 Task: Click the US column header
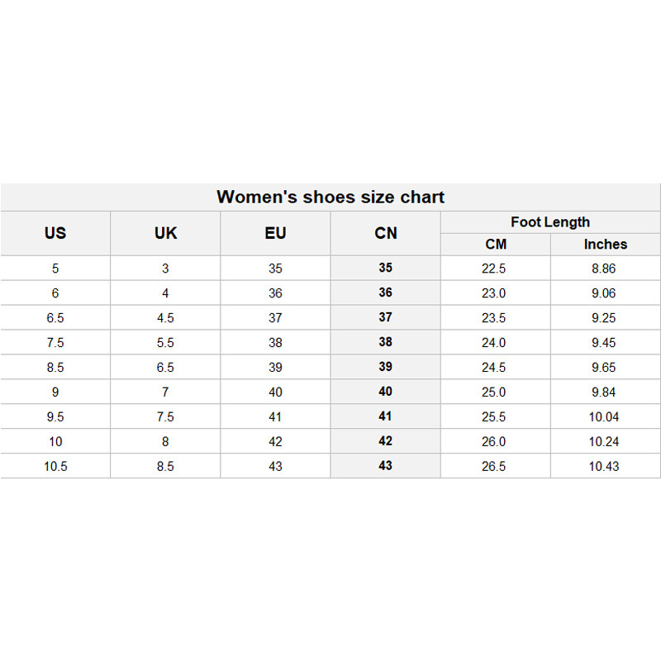55,233
